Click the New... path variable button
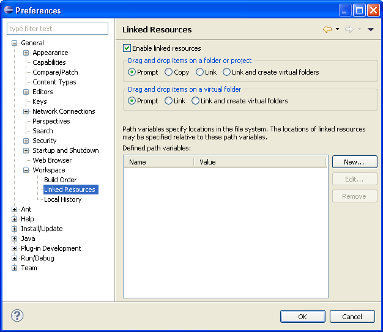 (x=355, y=162)
